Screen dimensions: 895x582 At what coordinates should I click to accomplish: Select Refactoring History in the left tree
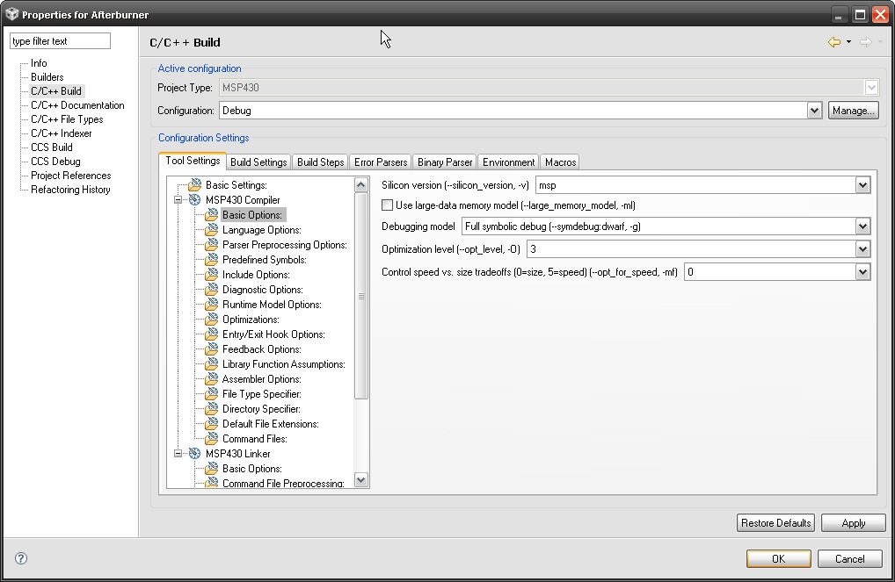(x=70, y=190)
